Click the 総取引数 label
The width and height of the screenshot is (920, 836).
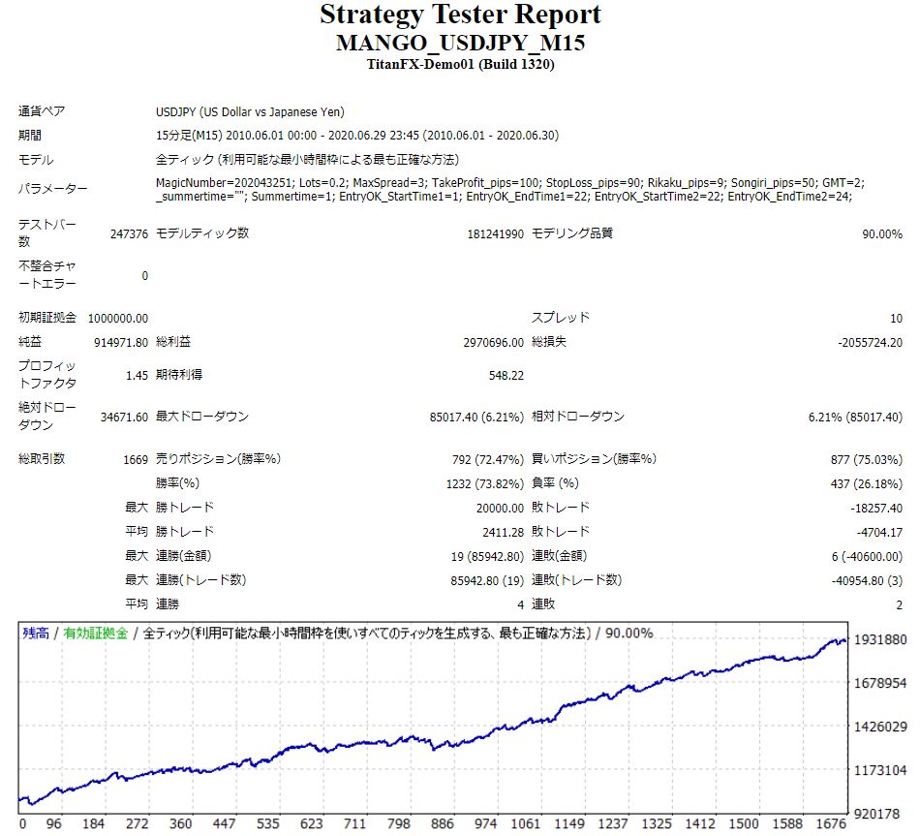41,459
